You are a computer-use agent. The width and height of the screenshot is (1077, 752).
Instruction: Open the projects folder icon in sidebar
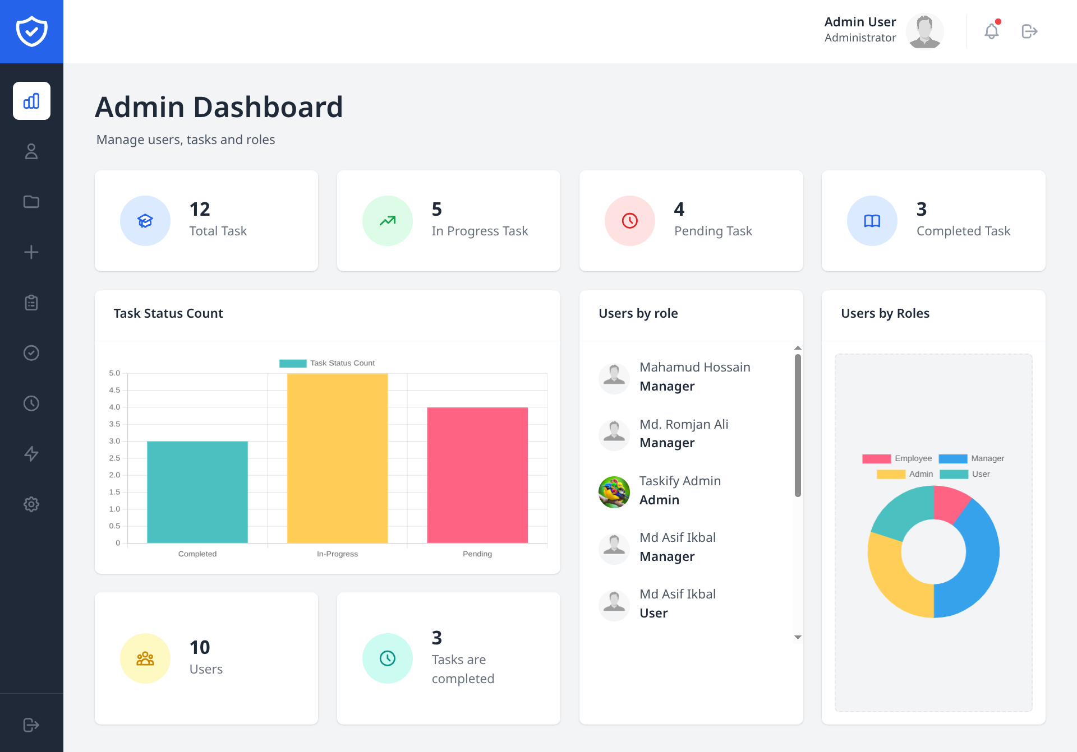coord(31,202)
